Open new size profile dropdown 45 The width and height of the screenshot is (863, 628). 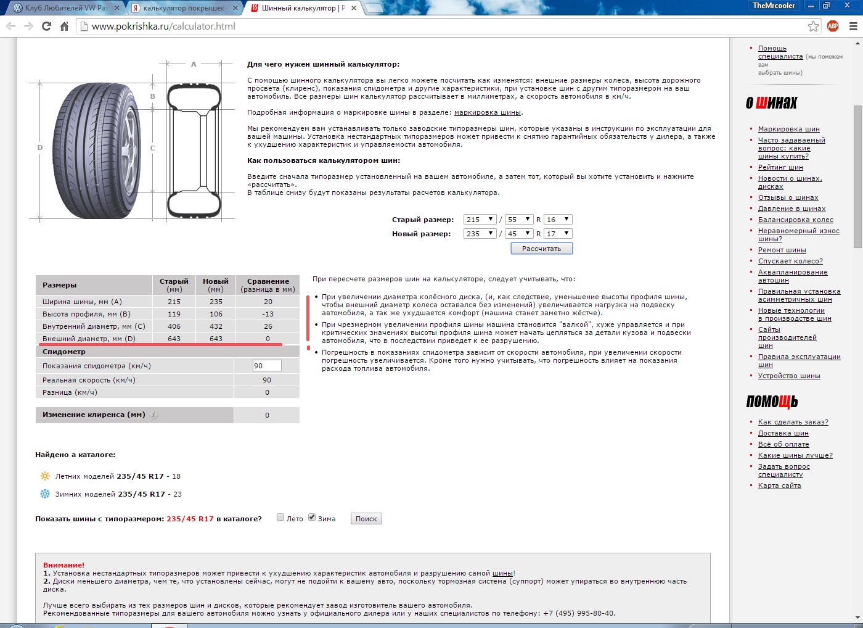pyautogui.click(x=518, y=234)
